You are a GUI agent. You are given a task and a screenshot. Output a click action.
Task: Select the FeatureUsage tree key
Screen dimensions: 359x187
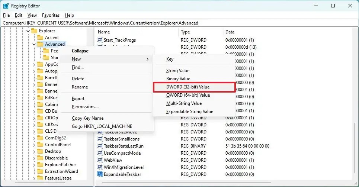click(58, 178)
